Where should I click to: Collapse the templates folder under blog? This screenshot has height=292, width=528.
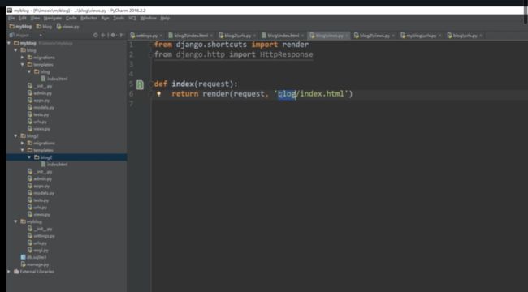click(23, 65)
